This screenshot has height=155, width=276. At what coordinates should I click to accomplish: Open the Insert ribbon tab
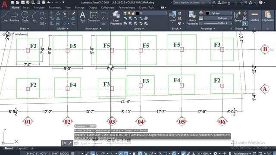(26, 7)
